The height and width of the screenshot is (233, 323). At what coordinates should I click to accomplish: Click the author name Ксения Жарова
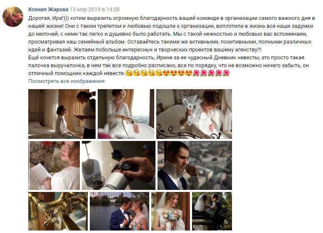(48, 10)
